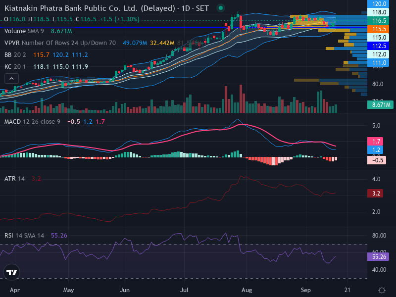396x297 pixels.
Task: Click the green market status dot
Action: coord(220,8)
